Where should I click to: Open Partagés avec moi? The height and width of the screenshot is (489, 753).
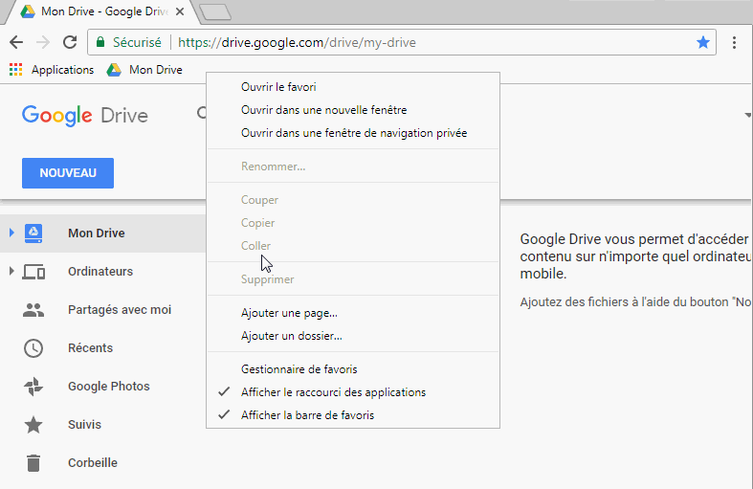click(120, 310)
